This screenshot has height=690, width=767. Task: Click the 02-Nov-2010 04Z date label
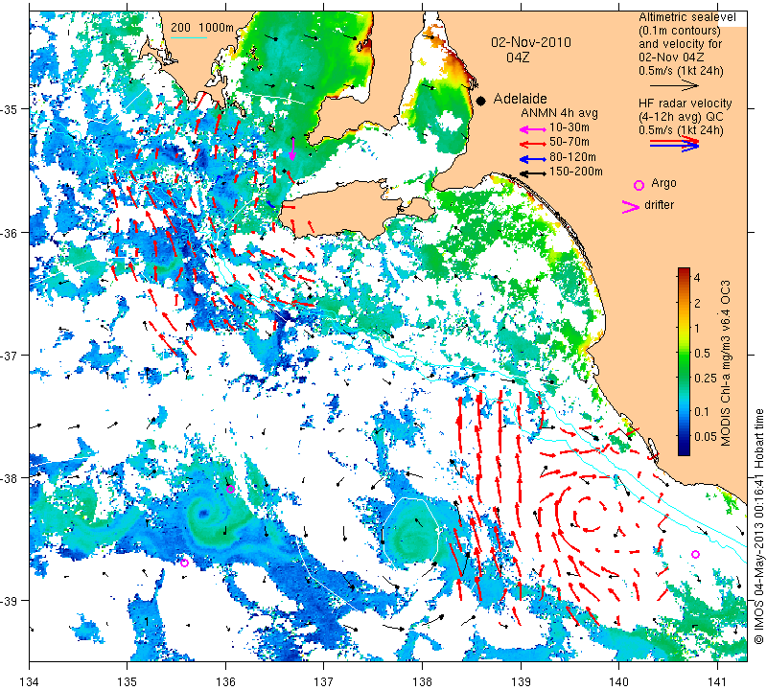coord(531,50)
